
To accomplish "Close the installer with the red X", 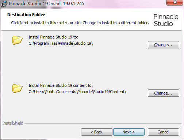I will pyautogui.click(x=175, y=2).
